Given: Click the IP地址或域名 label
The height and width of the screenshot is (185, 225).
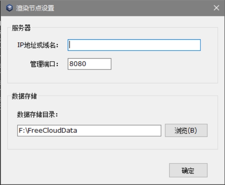Looking at the screenshot, I should [38, 45].
